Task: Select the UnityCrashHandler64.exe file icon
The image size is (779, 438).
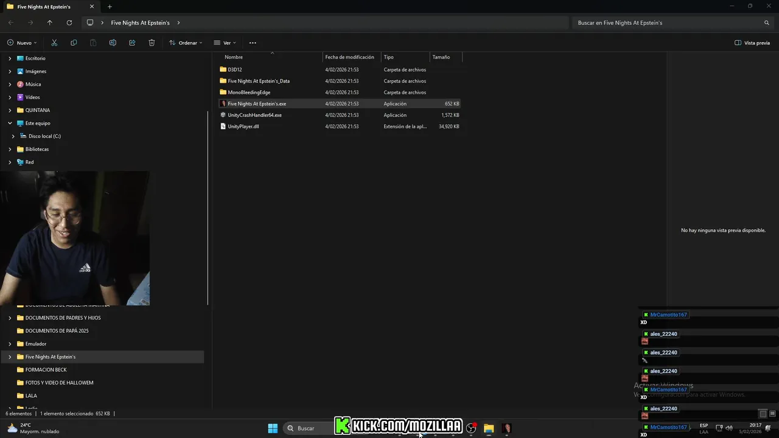Action: click(223, 115)
